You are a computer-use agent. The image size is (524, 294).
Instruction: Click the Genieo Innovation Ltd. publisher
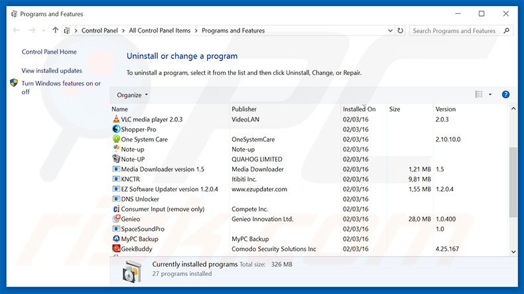pyautogui.click(x=263, y=219)
